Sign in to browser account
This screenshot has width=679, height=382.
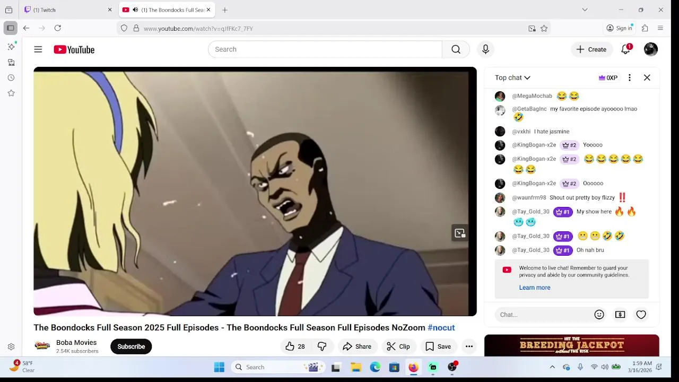(620, 28)
